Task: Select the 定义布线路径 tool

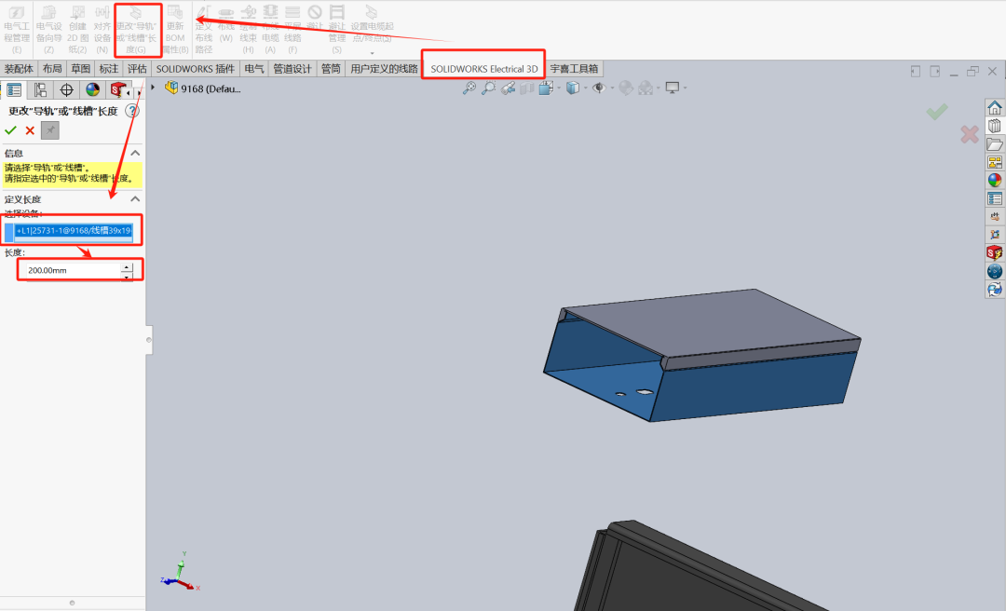Action: 204,23
